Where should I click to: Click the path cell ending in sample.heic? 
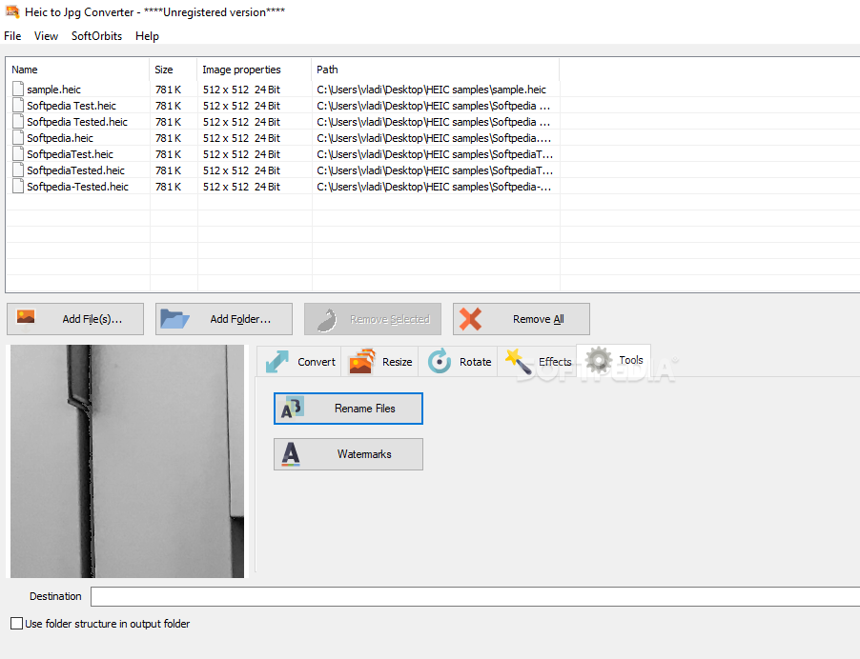click(432, 90)
